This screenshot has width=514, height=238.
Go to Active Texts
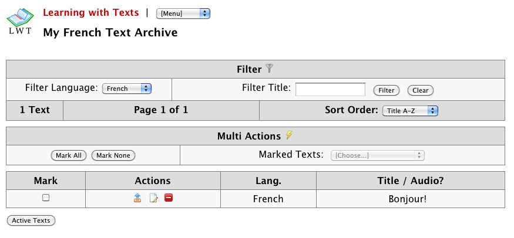(x=31, y=220)
